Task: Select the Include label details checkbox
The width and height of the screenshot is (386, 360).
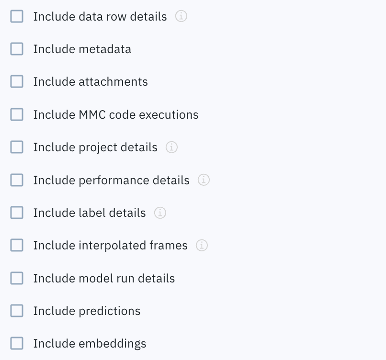Action: click(x=17, y=213)
